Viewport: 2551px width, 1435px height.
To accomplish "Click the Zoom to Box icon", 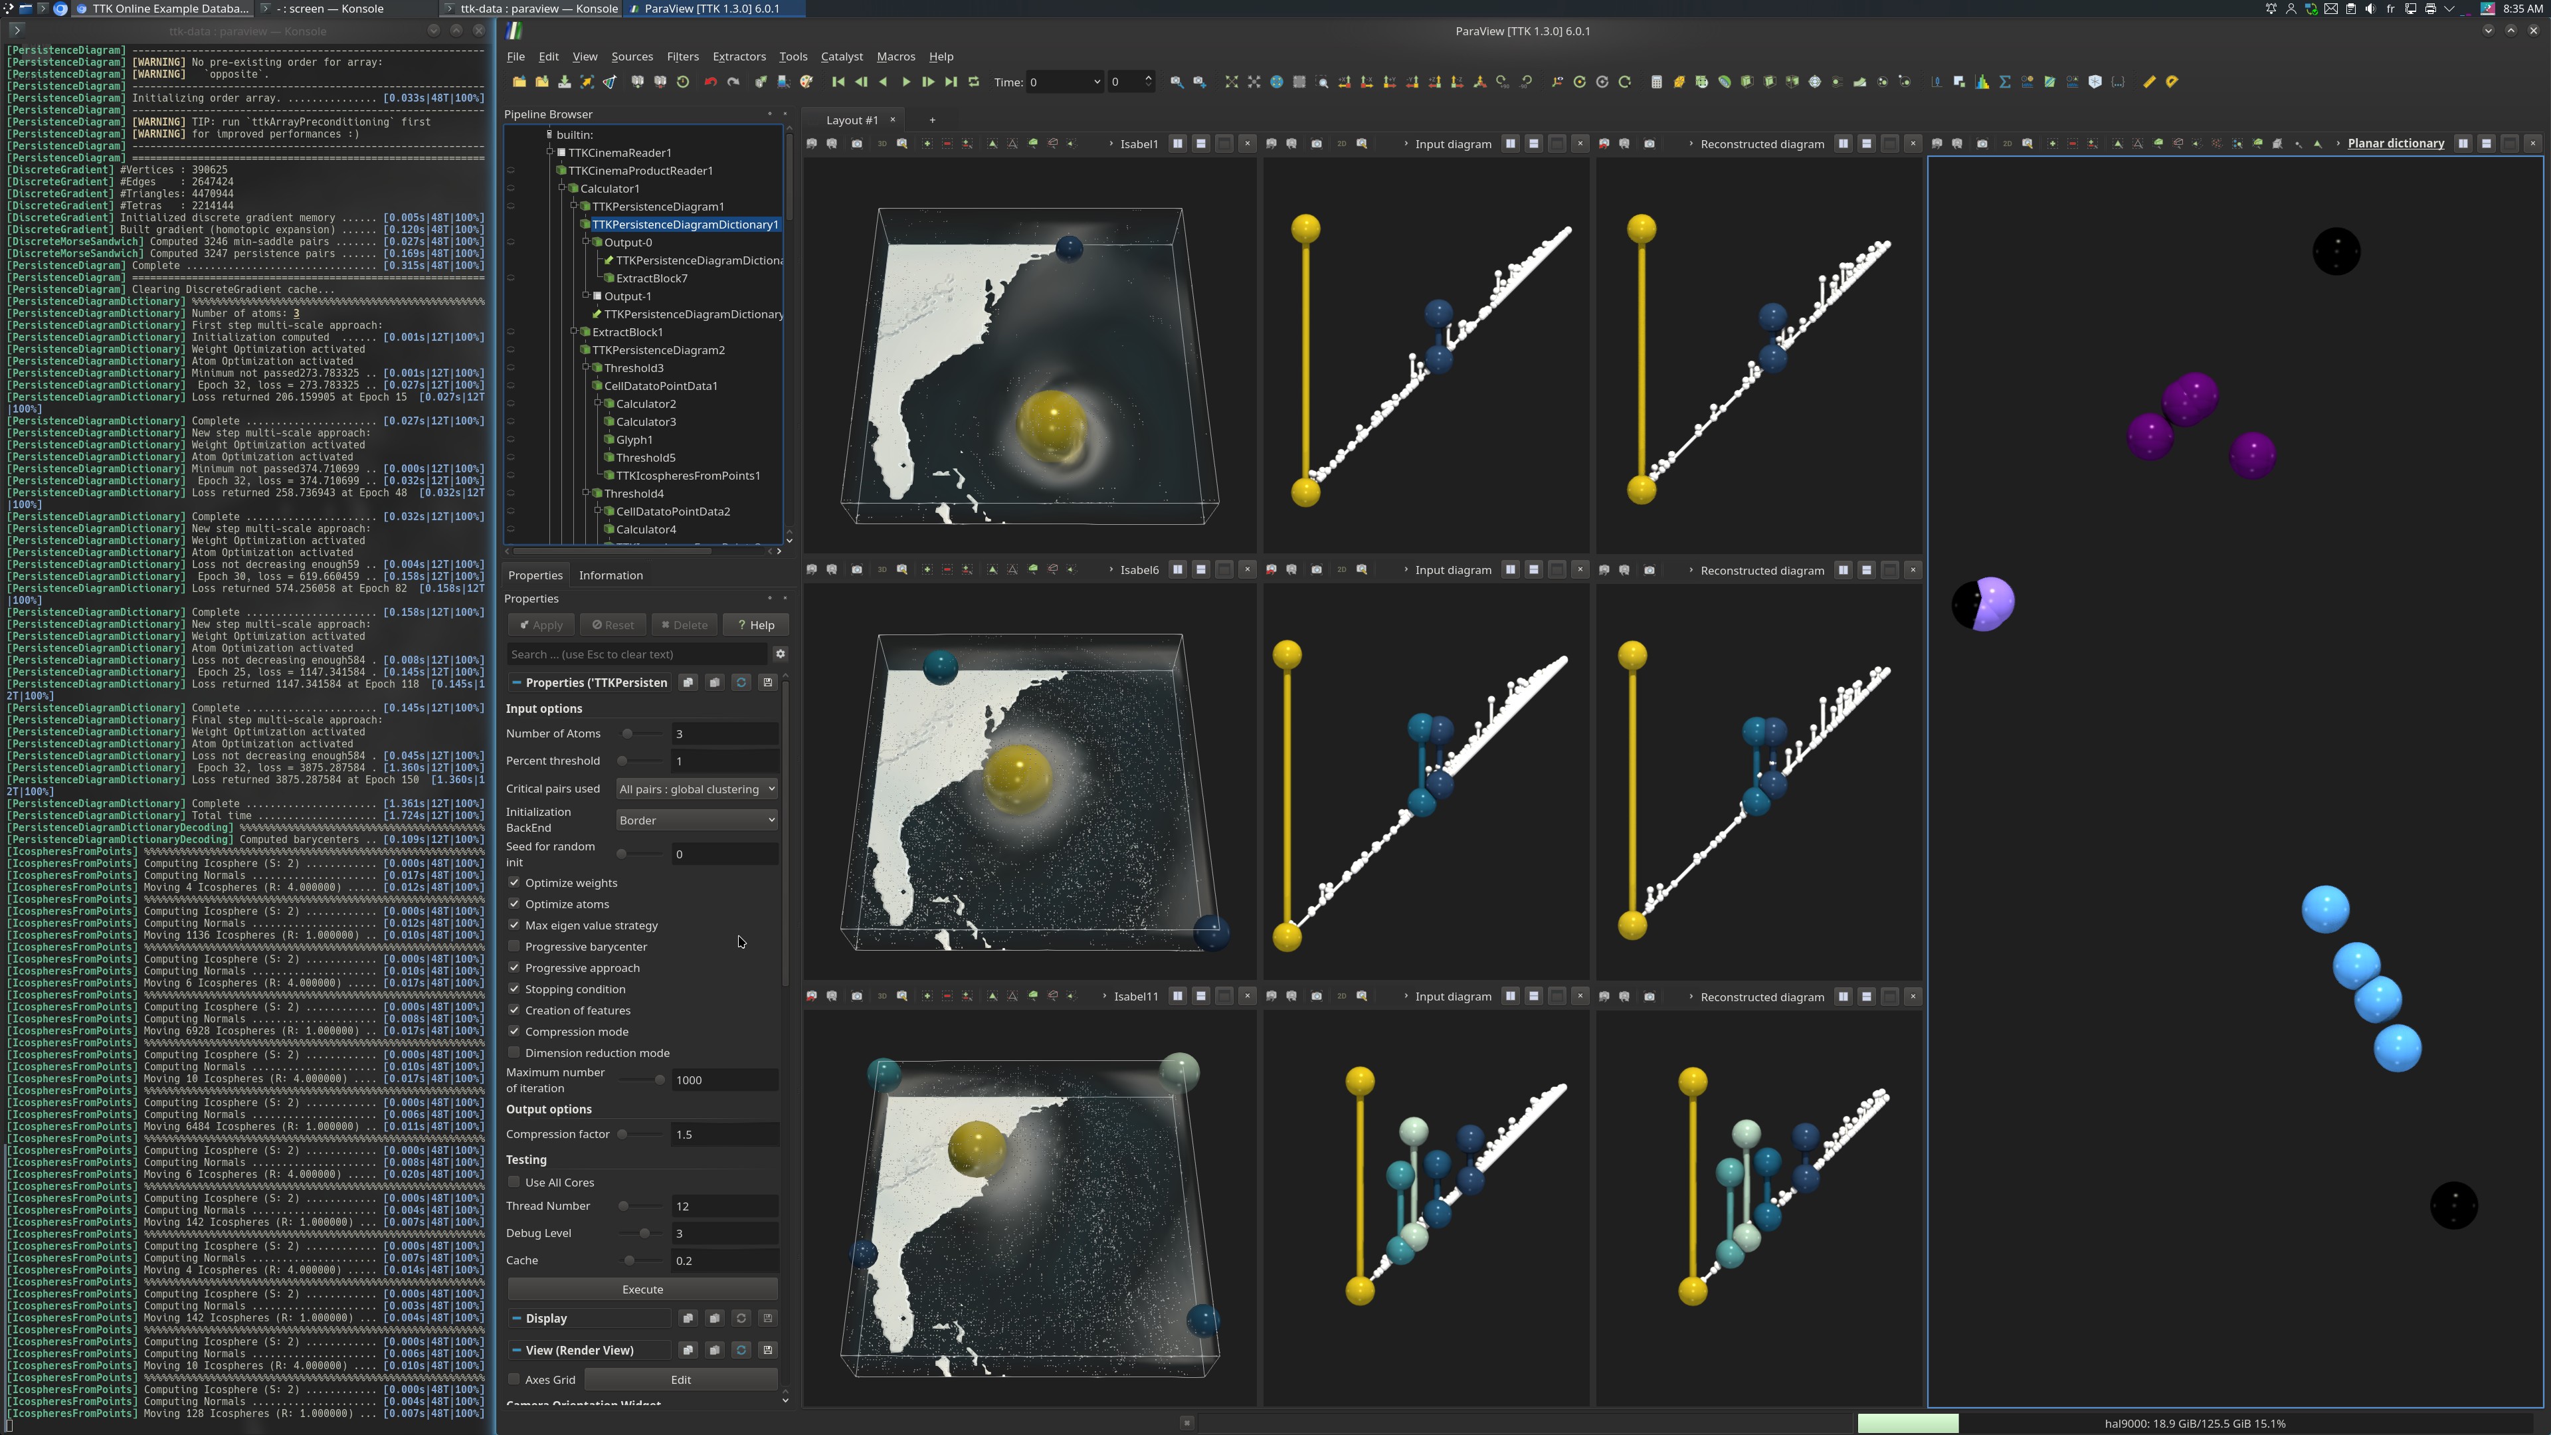I will pos(1322,82).
